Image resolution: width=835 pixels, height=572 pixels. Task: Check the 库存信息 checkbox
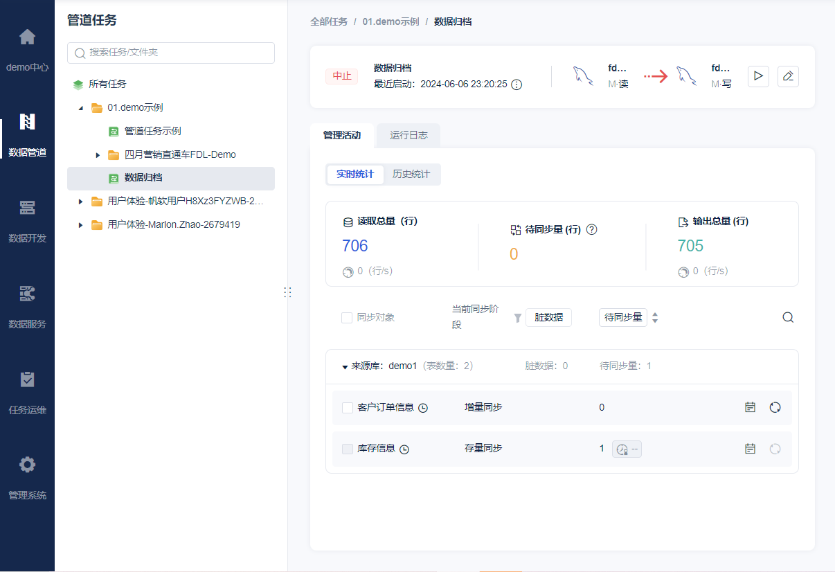348,449
